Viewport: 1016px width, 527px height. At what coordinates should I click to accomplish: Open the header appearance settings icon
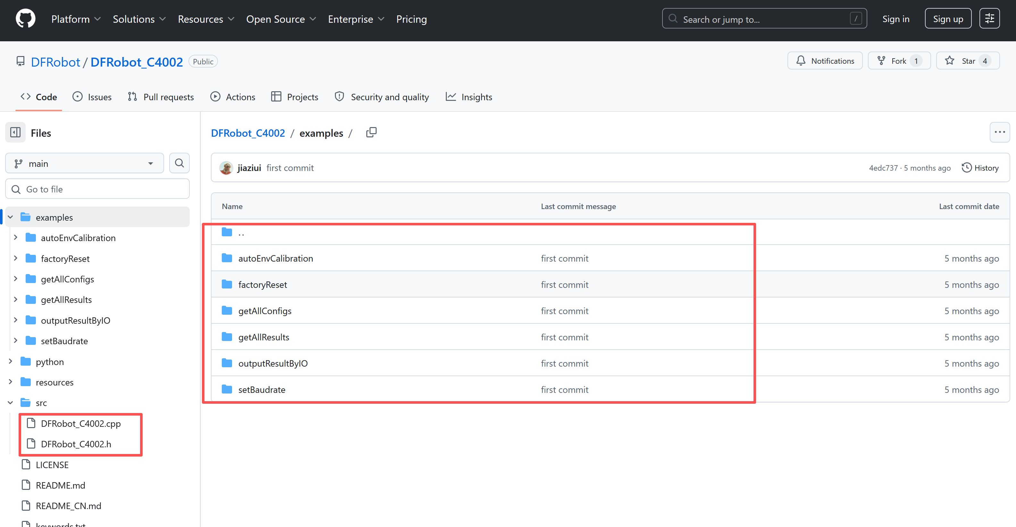[989, 19]
